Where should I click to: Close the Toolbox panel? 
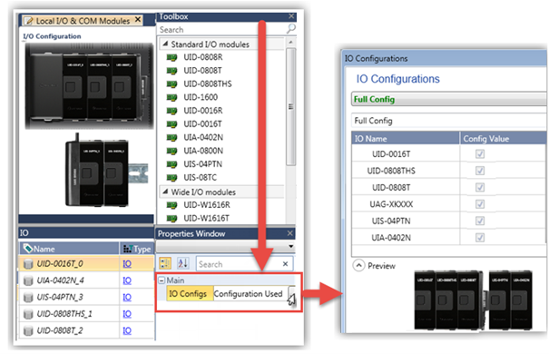click(291, 16)
